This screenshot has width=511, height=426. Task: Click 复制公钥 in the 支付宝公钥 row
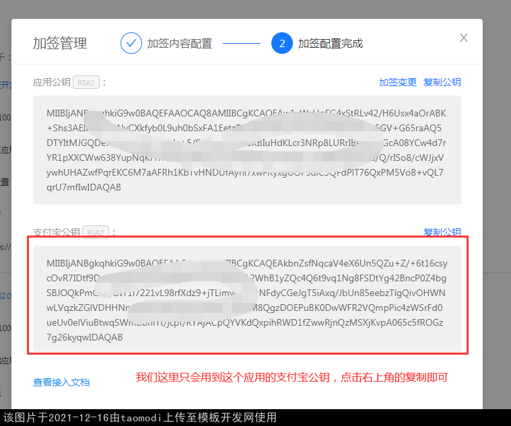coord(442,232)
